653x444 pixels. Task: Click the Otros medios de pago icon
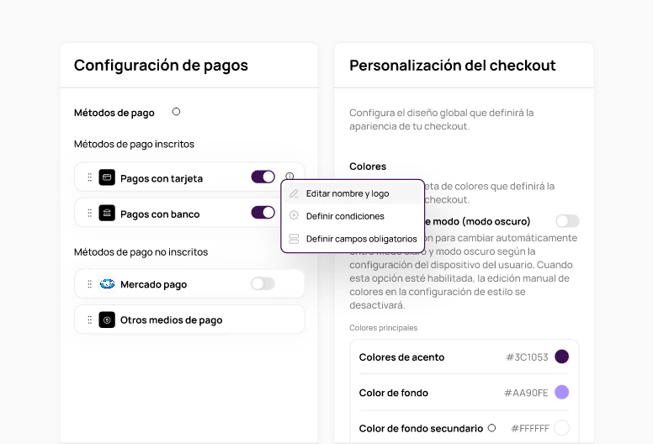pyautogui.click(x=107, y=320)
